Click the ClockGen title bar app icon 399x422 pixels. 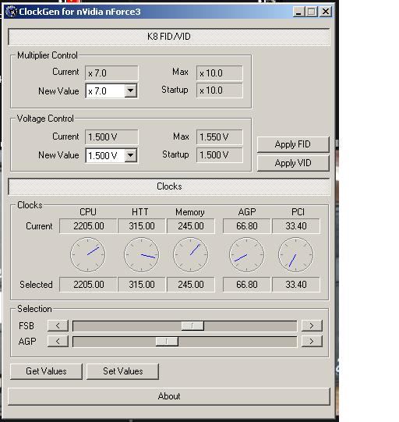point(11,12)
